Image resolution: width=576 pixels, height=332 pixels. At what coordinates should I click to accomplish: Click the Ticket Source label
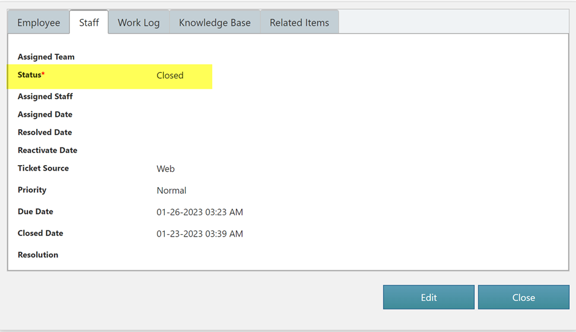(43, 168)
